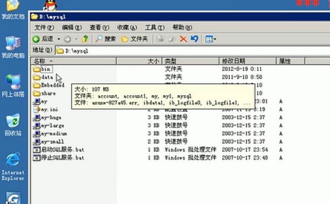The width and height of the screenshot is (330, 204).
Task: Click the address bar showing D:\mysql
Action: click(x=192, y=51)
